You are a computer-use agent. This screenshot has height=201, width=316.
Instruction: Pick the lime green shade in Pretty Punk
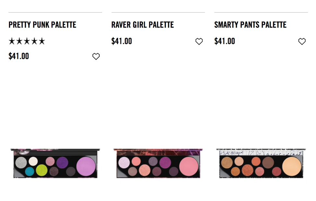click(42, 169)
